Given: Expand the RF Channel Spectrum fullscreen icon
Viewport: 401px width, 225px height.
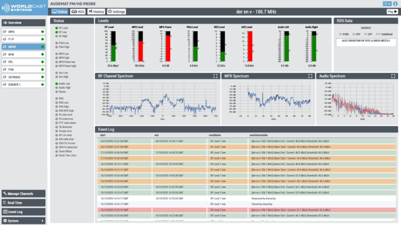Looking at the screenshot, I should click(214, 76).
